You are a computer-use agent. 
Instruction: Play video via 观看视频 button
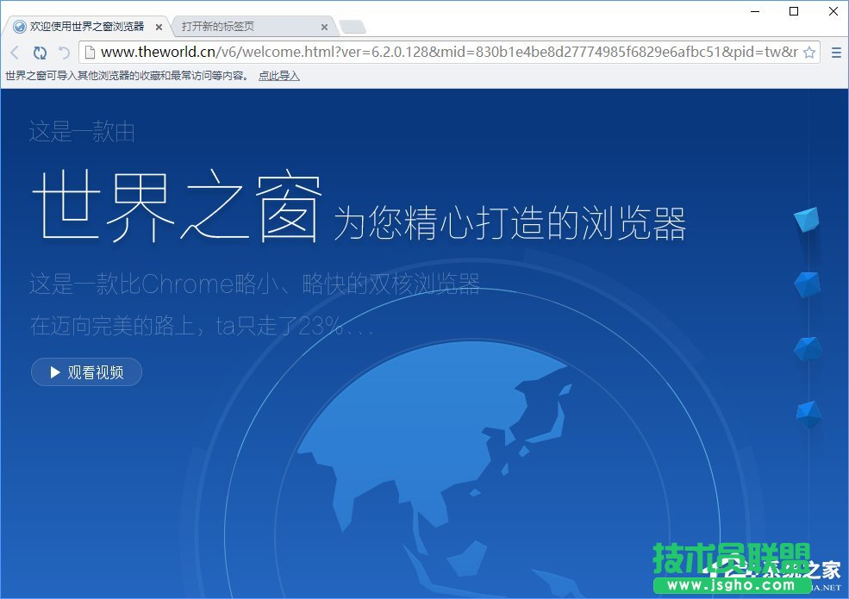87,372
